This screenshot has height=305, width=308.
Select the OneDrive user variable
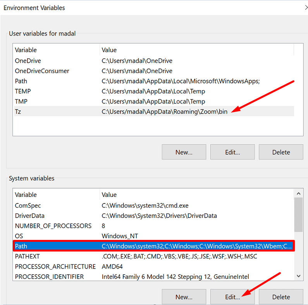tap(154, 61)
